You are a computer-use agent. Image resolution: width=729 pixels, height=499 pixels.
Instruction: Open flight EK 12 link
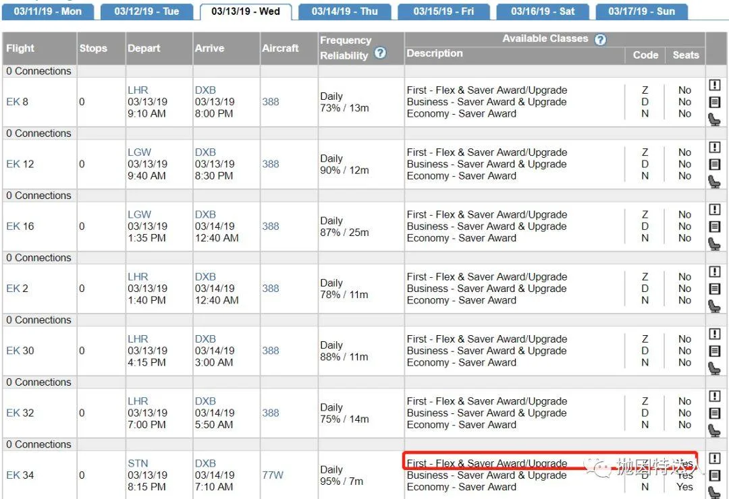click(20, 164)
